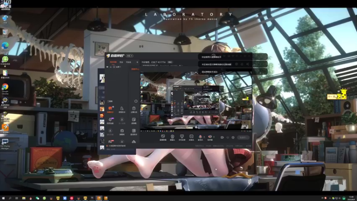Select the first orange scene tab
Image resolution: width=357 pixels, height=201 pixels.
113,62
